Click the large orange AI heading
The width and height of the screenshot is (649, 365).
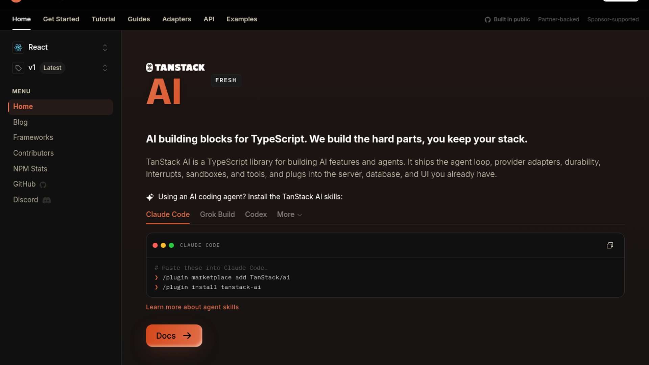(x=164, y=92)
